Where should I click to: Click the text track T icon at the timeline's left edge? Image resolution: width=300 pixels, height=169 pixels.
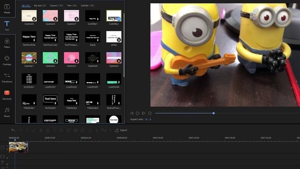coord(3,163)
